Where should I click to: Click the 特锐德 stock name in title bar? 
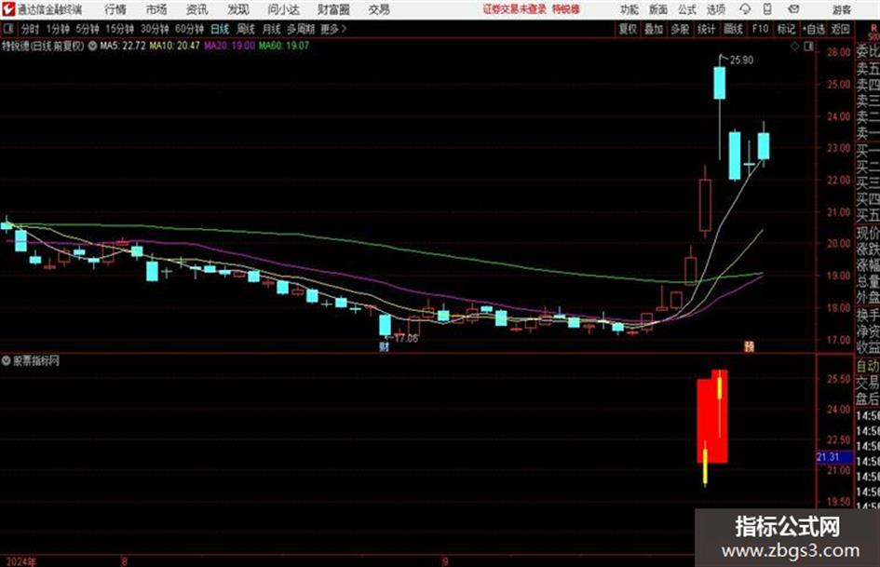tap(565, 9)
